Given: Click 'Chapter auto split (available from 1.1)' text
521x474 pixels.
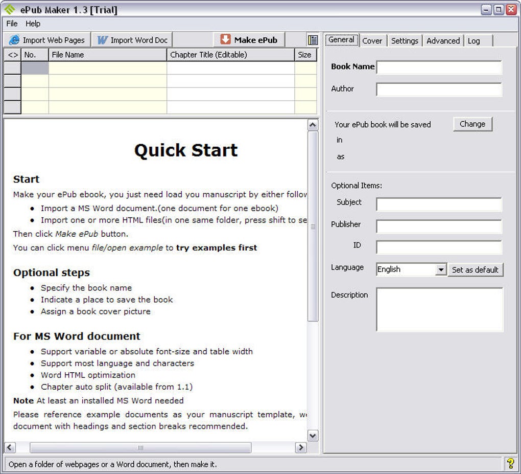Looking at the screenshot, I should (116, 387).
